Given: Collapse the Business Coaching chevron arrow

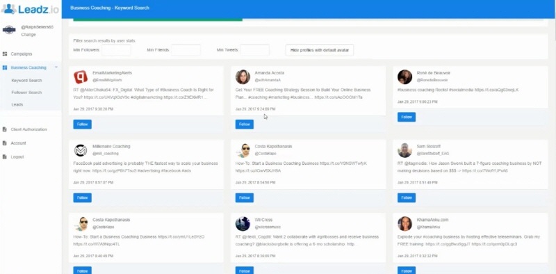Looking at the screenshot, I should pos(56,67).
